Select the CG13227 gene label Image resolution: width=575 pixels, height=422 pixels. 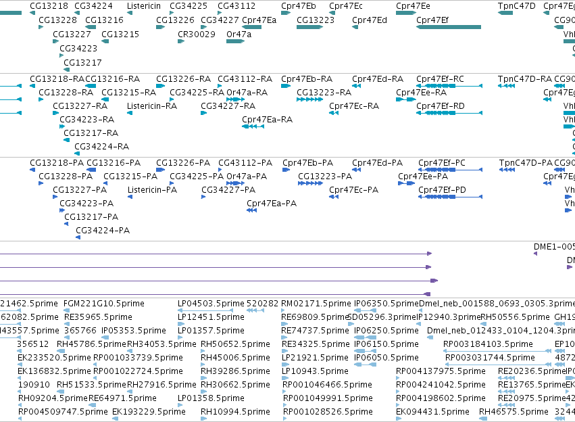72,34
